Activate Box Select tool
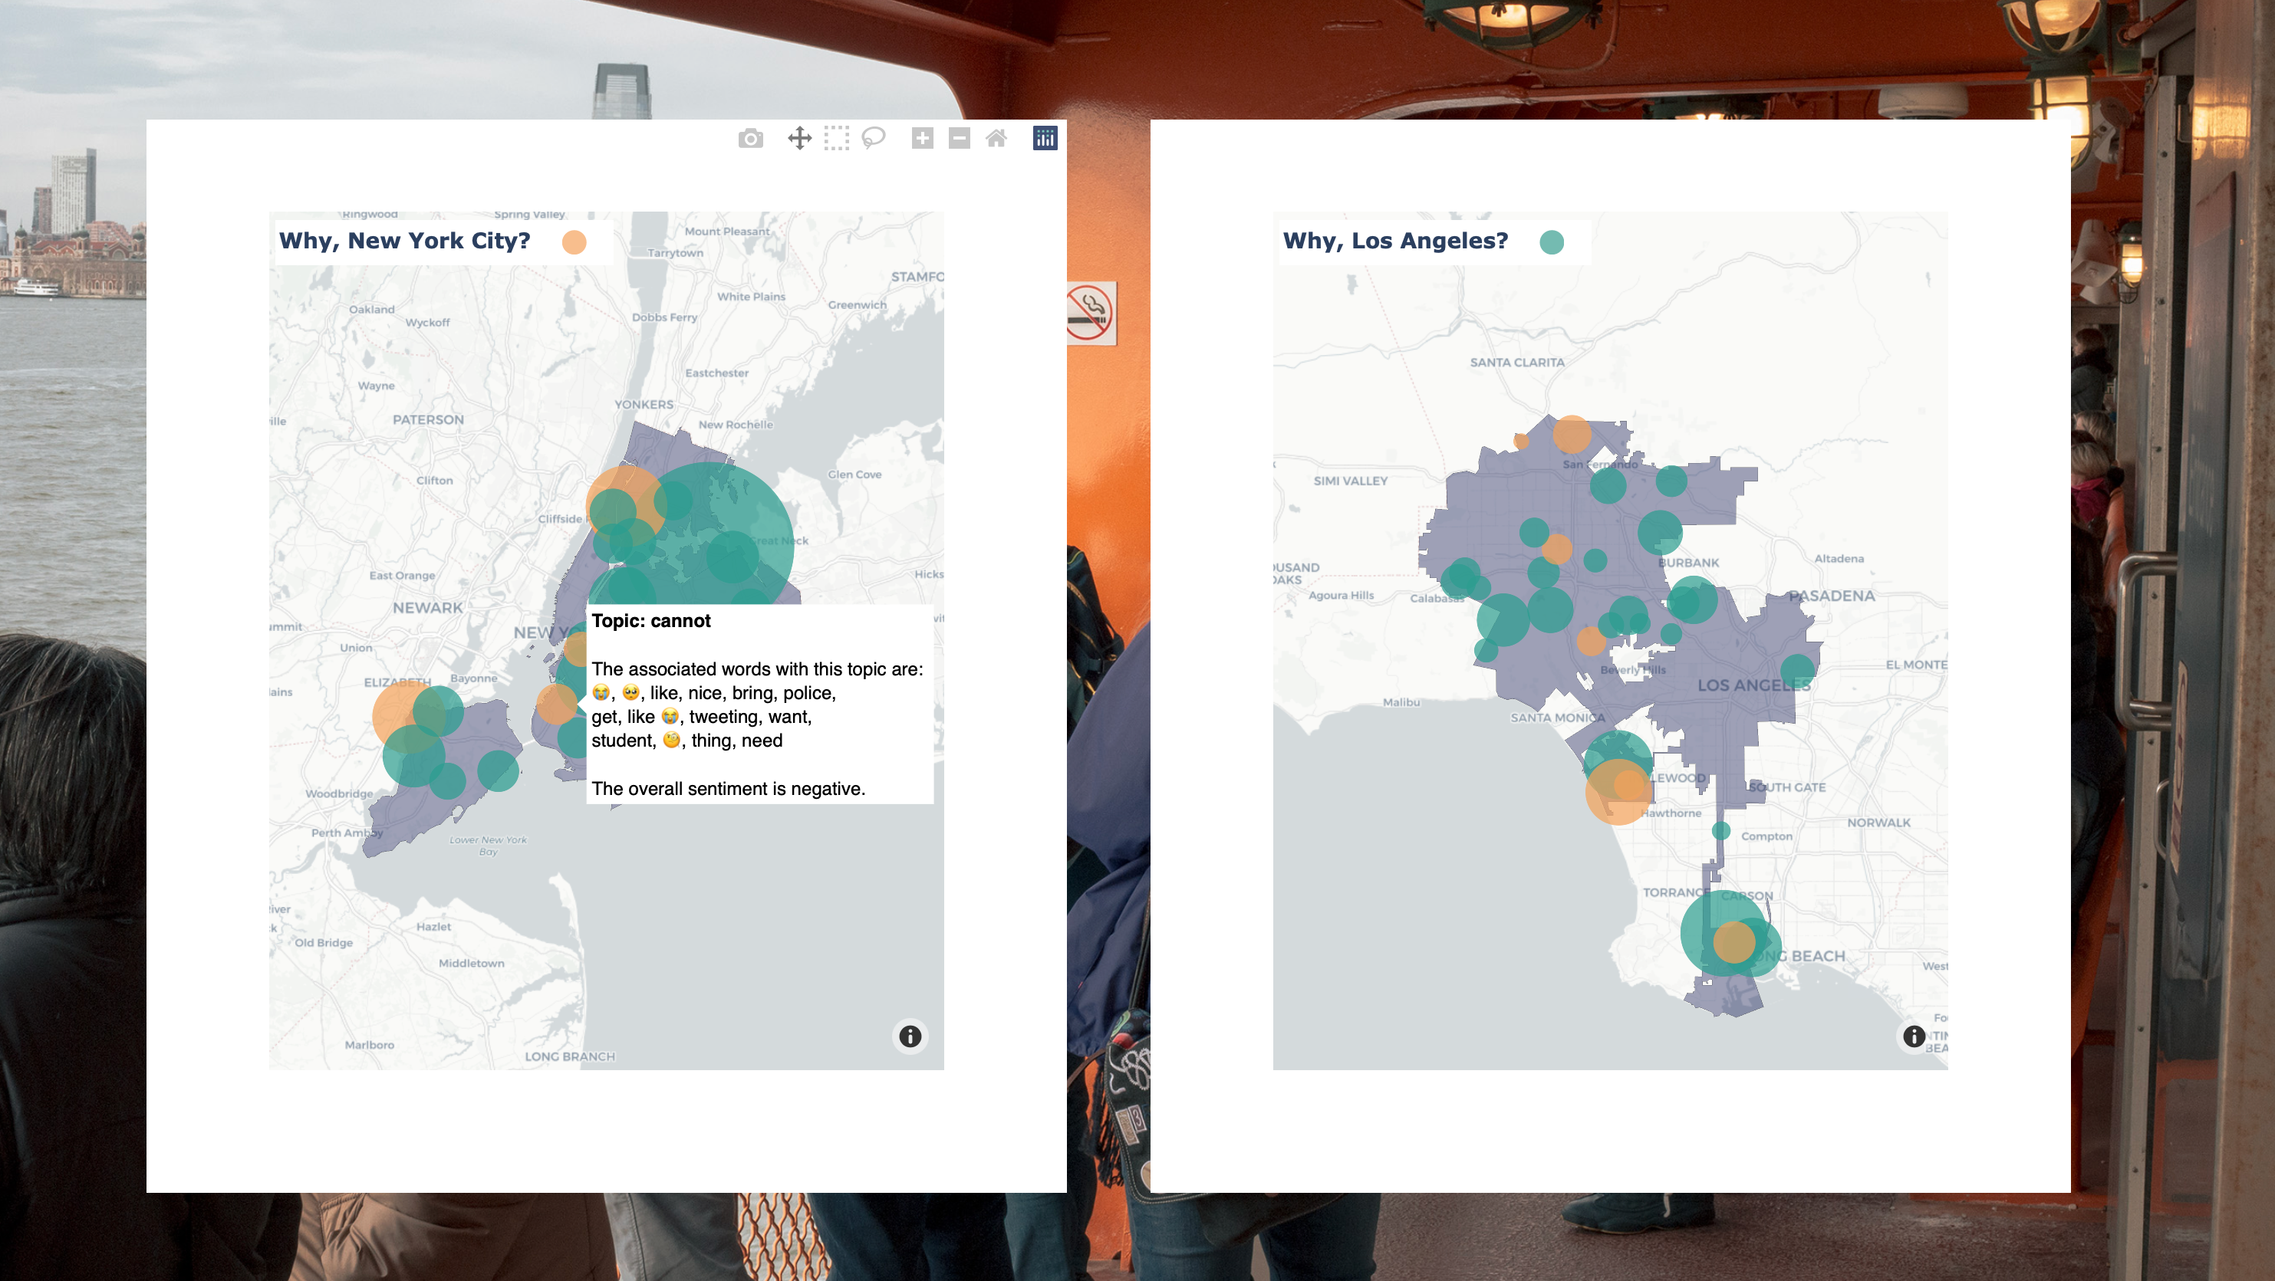This screenshot has width=2275, height=1281. 836,139
